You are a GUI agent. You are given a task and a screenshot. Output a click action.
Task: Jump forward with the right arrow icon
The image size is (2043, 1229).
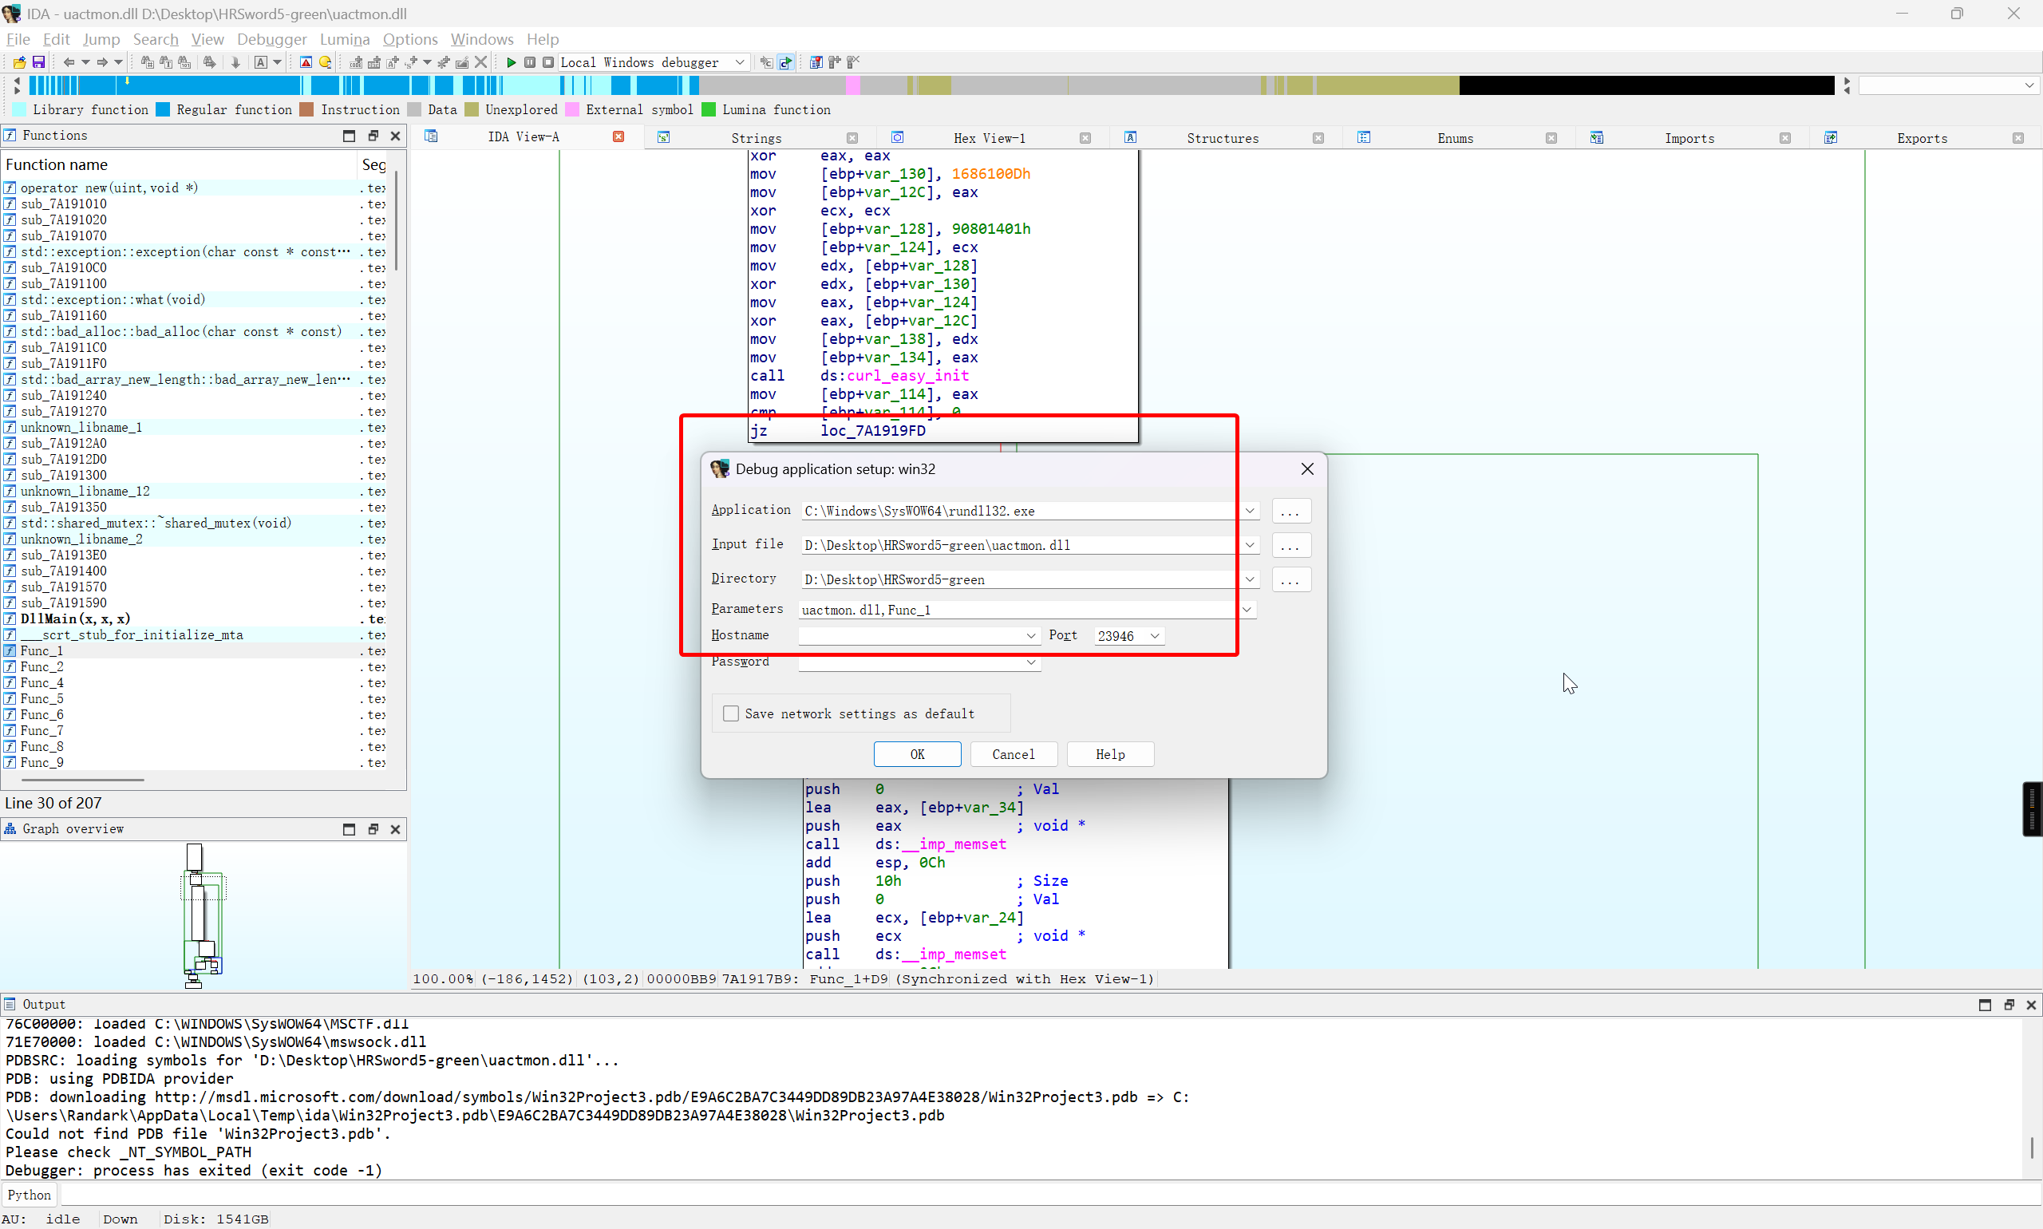click(102, 62)
